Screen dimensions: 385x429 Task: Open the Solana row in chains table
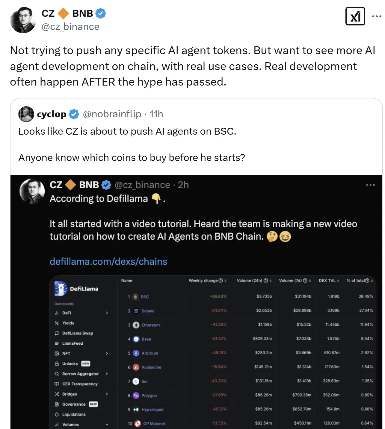click(148, 311)
